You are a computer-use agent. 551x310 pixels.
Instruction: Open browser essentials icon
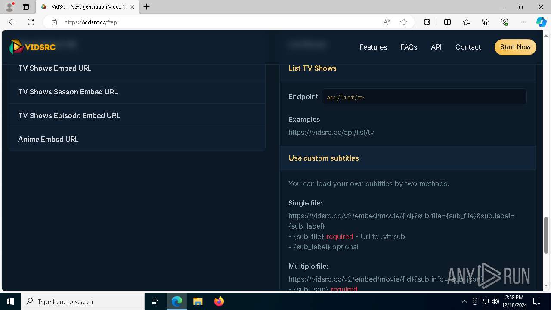tap(505, 22)
